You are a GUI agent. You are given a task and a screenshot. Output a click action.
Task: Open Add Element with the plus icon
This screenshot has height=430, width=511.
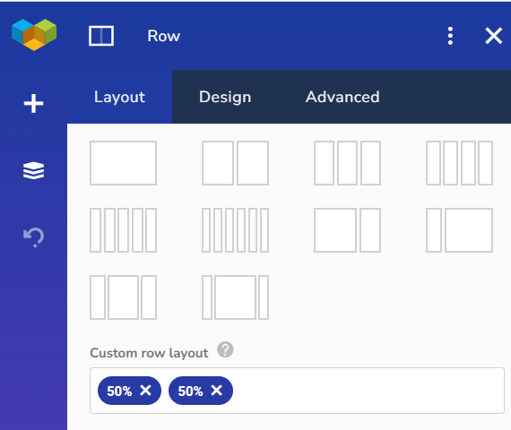[x=33, y=104]
